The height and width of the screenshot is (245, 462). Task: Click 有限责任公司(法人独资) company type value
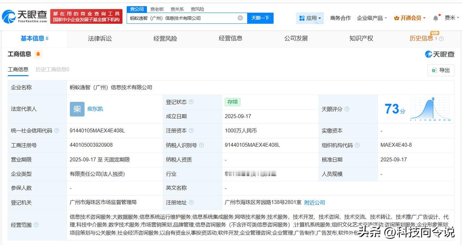(97, 174)
